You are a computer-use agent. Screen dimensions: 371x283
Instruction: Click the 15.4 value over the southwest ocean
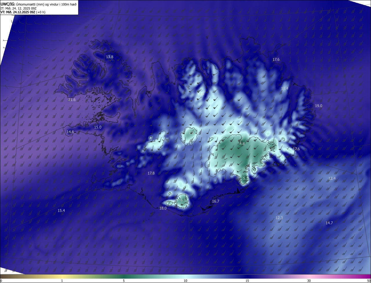click(x=61, y=211)
